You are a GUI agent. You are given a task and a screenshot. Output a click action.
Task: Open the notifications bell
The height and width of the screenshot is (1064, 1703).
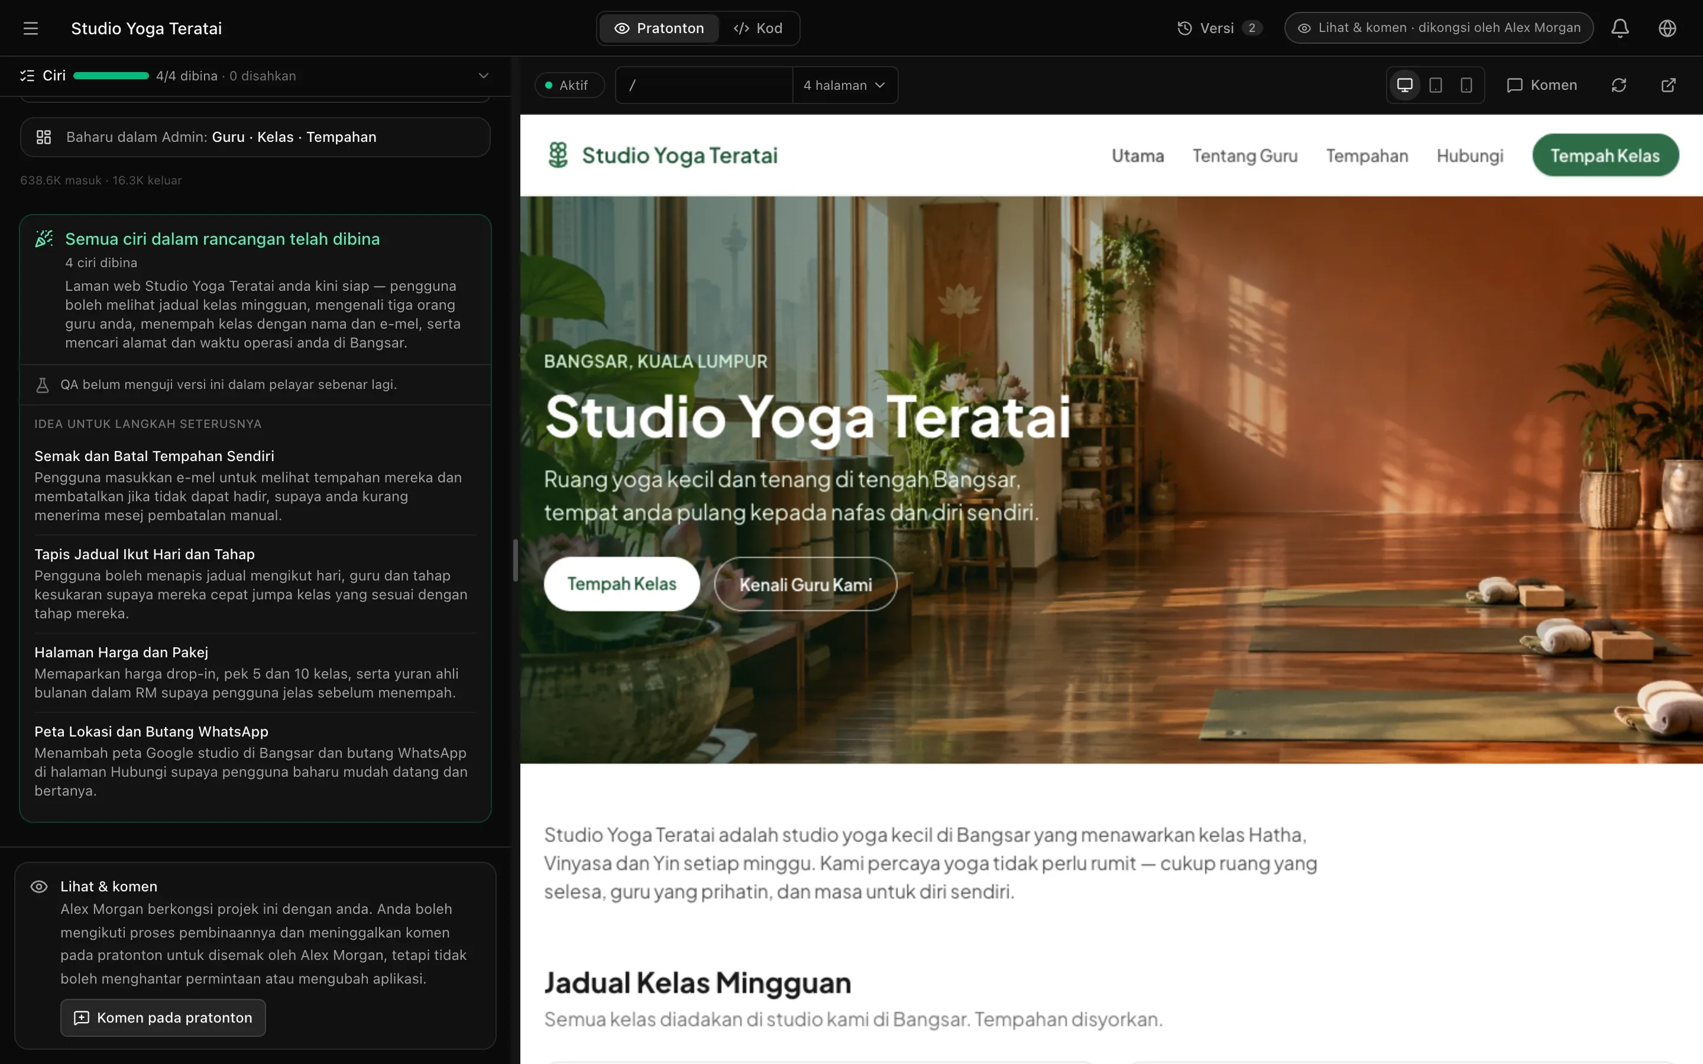(x=1620, y=28)
